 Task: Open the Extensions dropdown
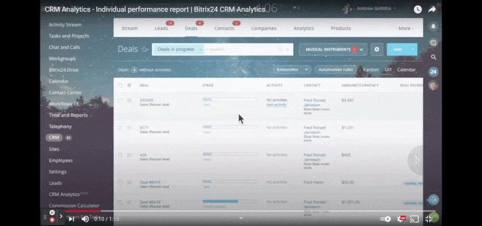291,70
